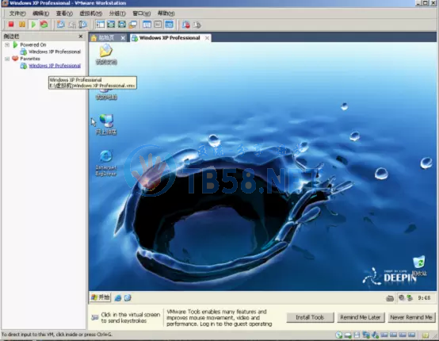Click the Install Tools button
The height and width of the screenshot is (341, 439).
310,317
